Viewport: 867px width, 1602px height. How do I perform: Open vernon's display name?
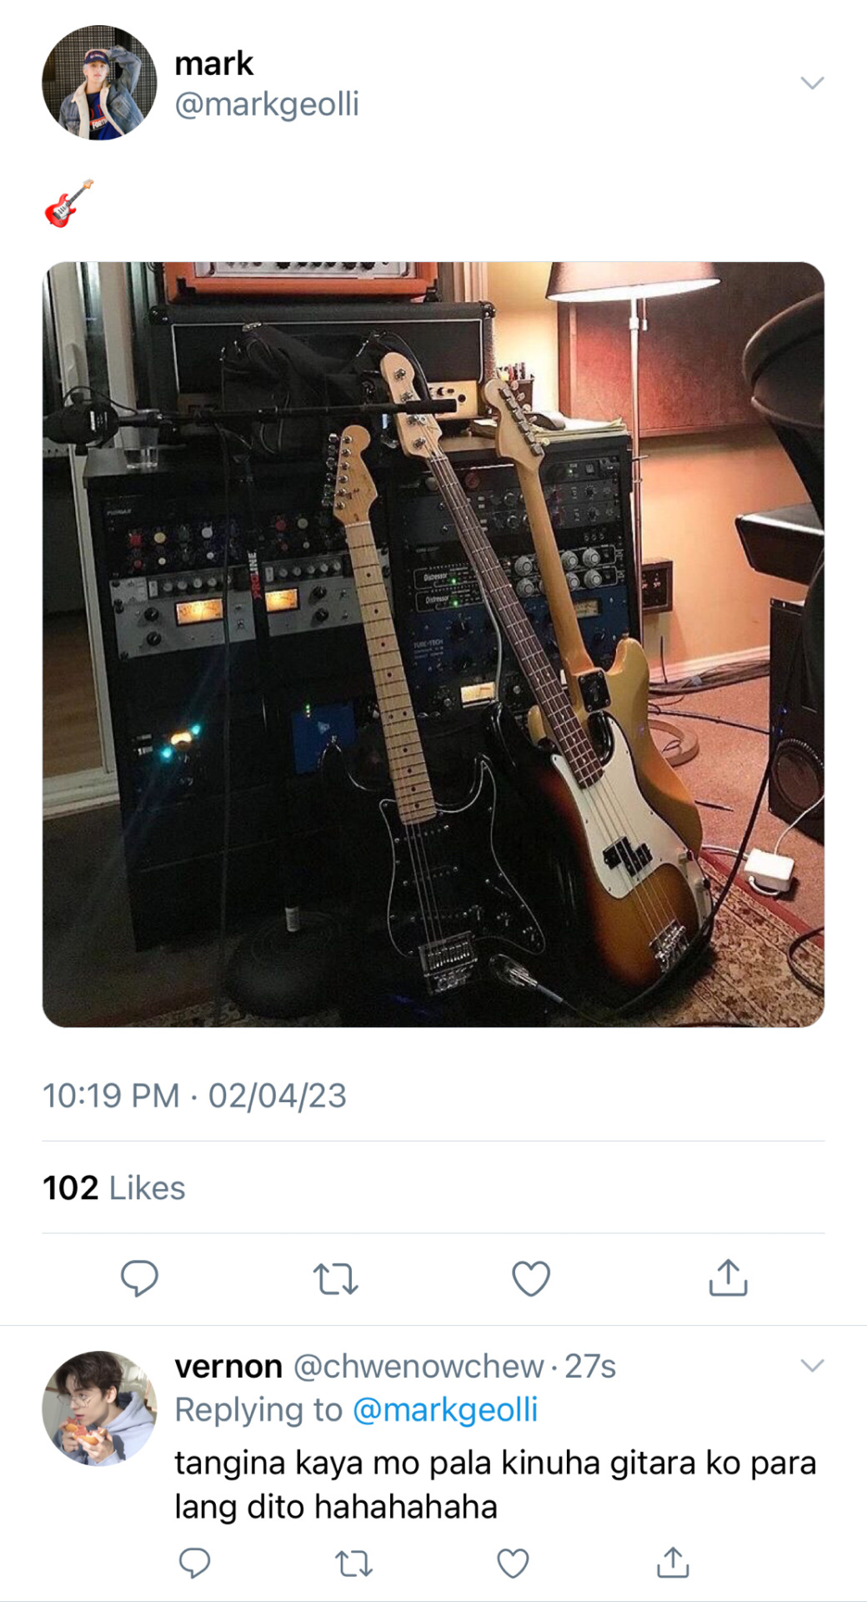click(x=228, y=1367)
